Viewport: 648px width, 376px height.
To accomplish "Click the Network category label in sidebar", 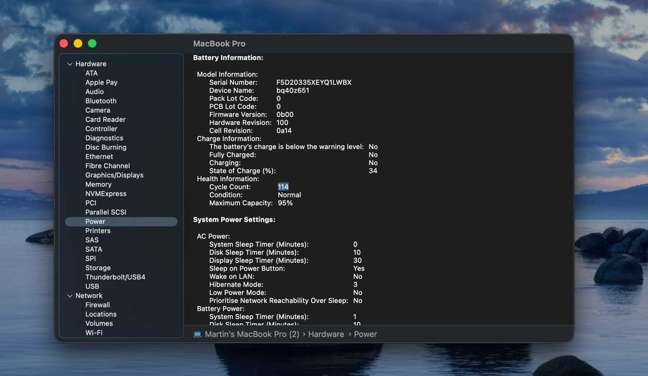I will point(89,296).
